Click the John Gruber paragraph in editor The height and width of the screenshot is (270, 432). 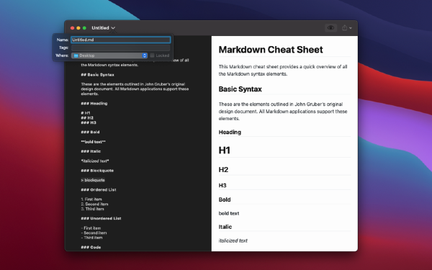(135, 89)
